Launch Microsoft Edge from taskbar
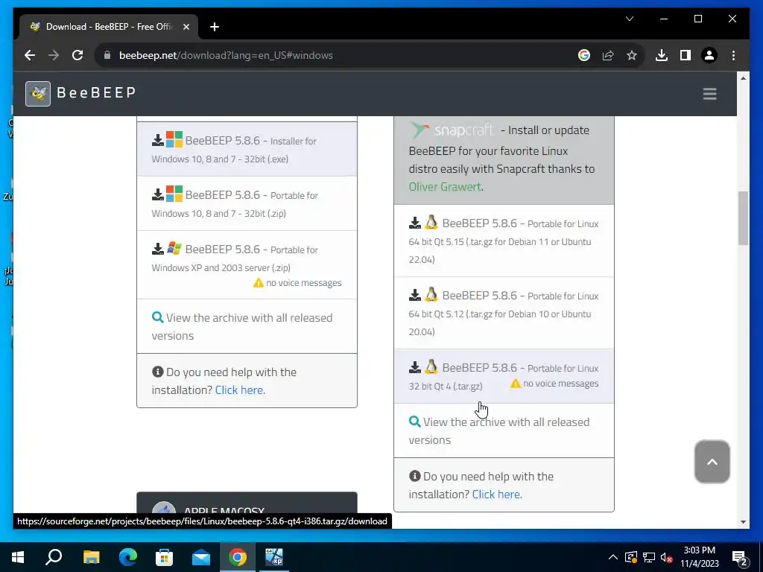Viewport: 763px width, 572px height. [x=128, y=557]
